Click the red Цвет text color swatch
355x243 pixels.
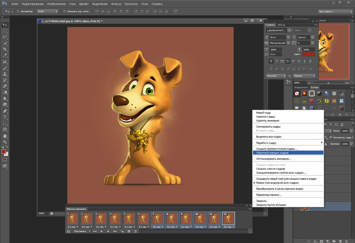point(308,54)
